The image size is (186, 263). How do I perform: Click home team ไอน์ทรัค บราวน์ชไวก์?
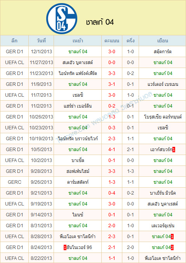coord(78,139)
